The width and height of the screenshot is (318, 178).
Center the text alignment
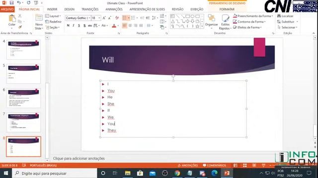130,26
